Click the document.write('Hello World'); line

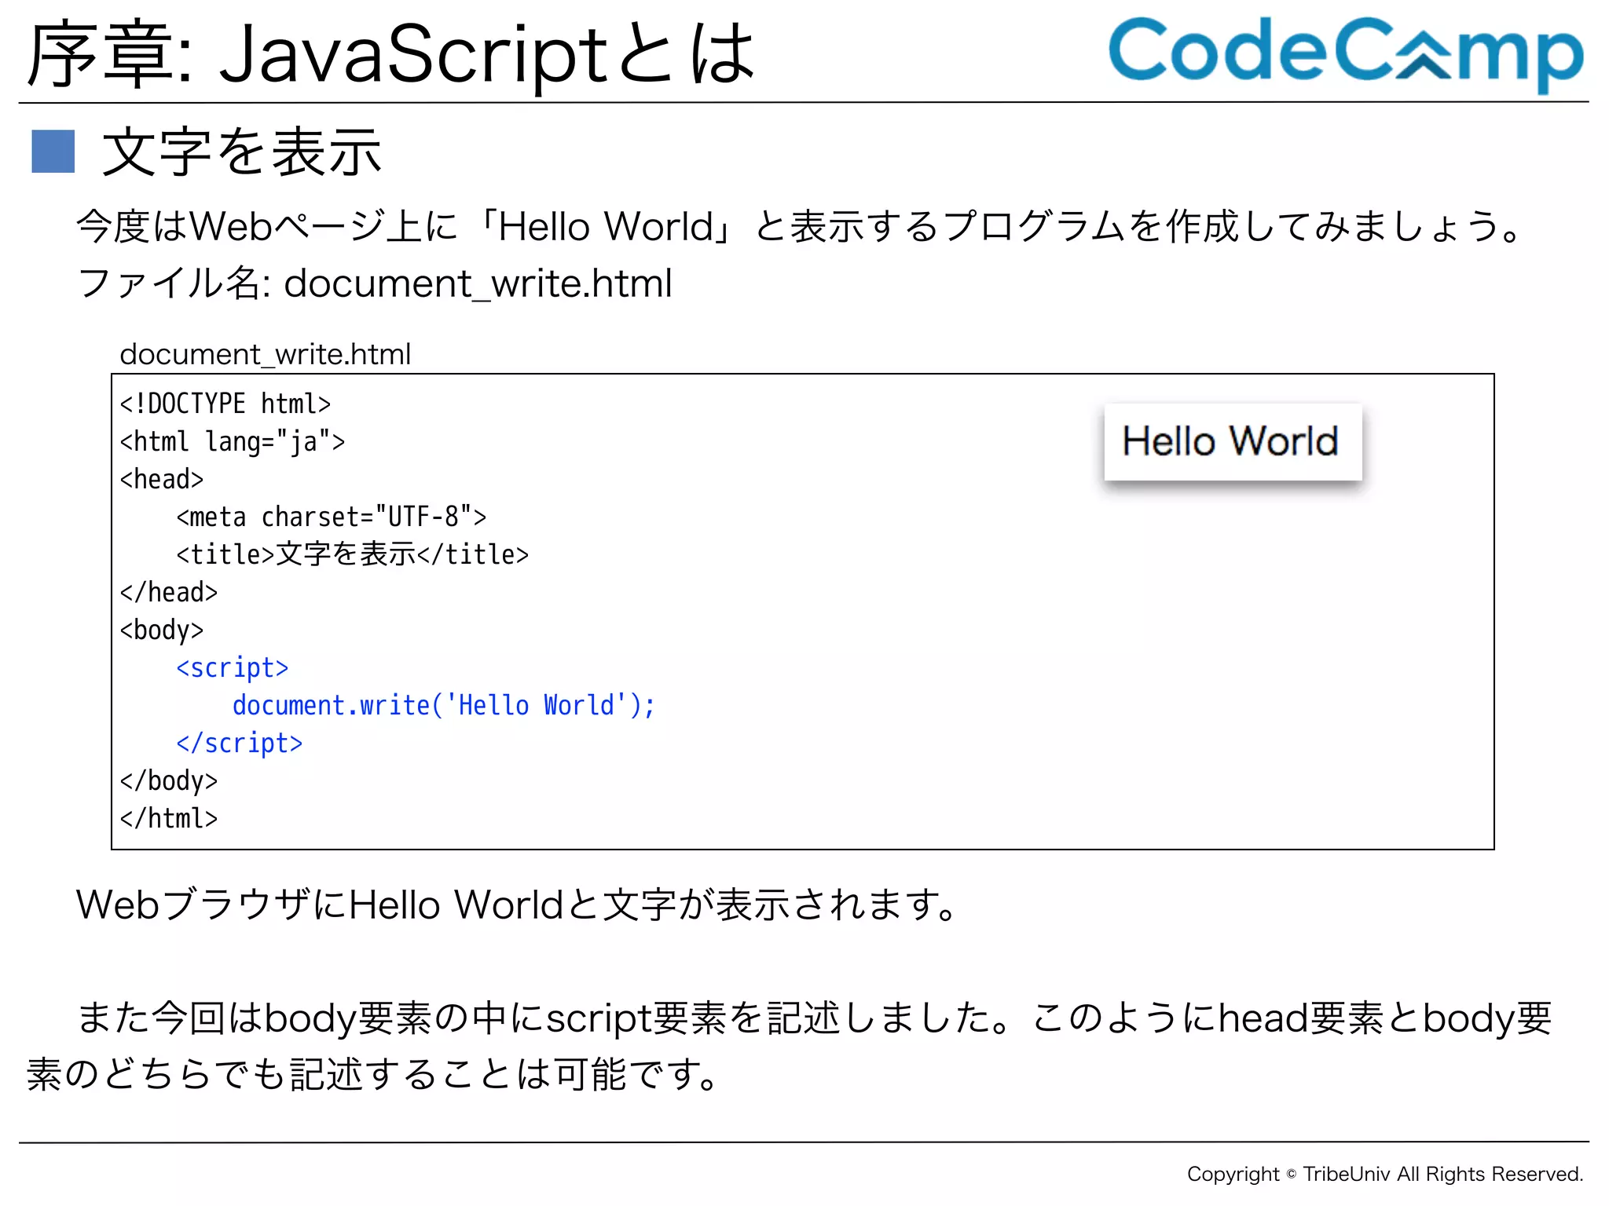pos(444,705)
